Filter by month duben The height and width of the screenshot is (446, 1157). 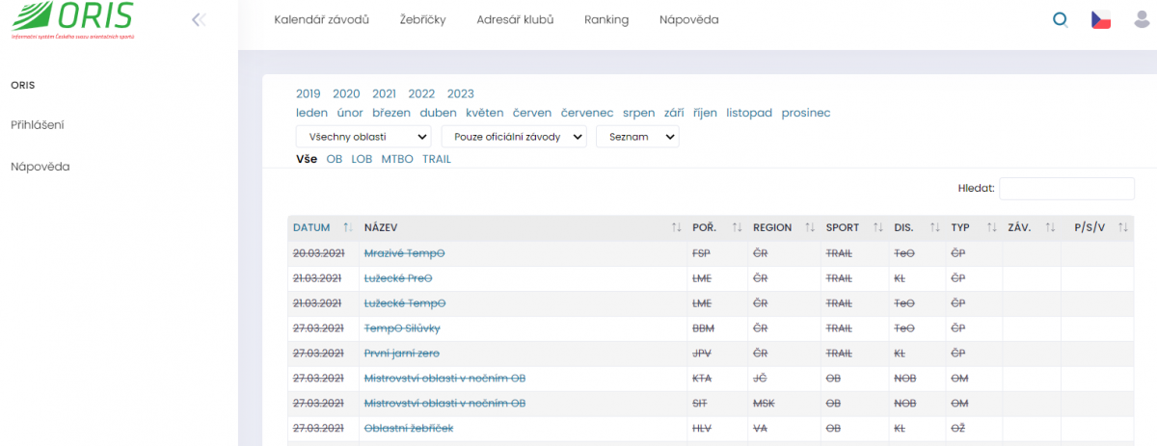pyautogui.click(x=438, y=113)
